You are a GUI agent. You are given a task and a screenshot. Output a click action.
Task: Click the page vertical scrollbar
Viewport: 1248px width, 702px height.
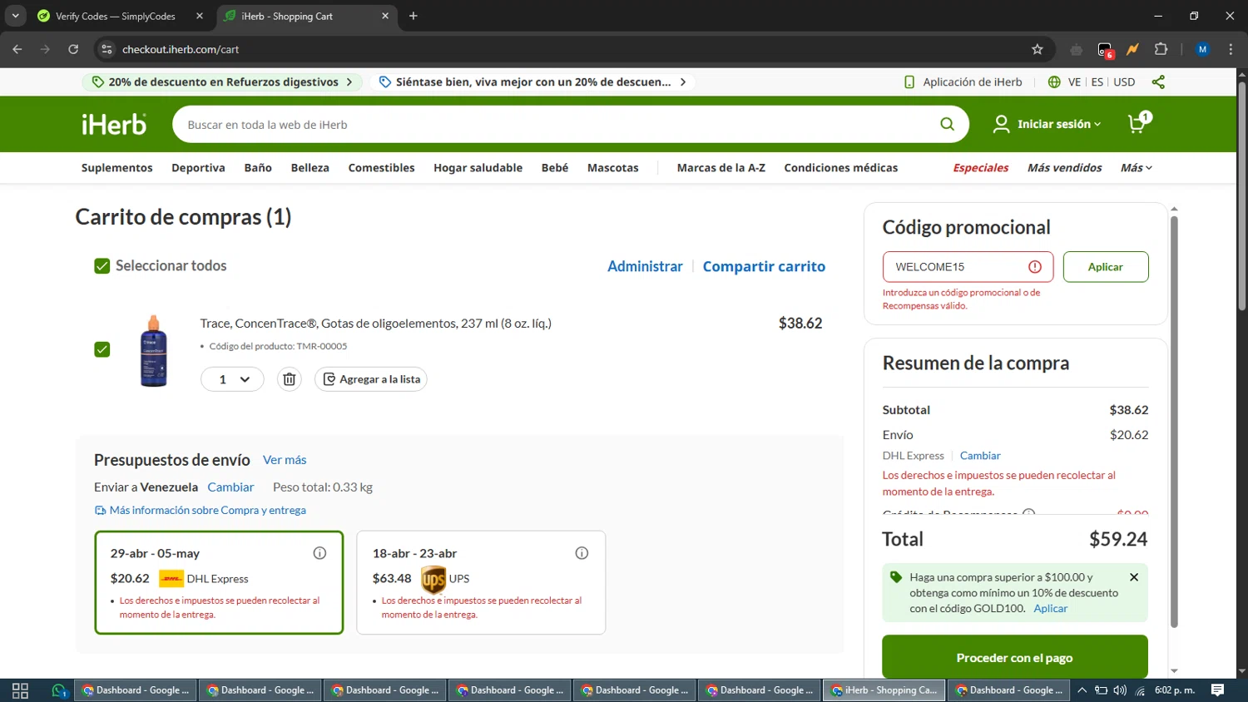coord(1241,197)
